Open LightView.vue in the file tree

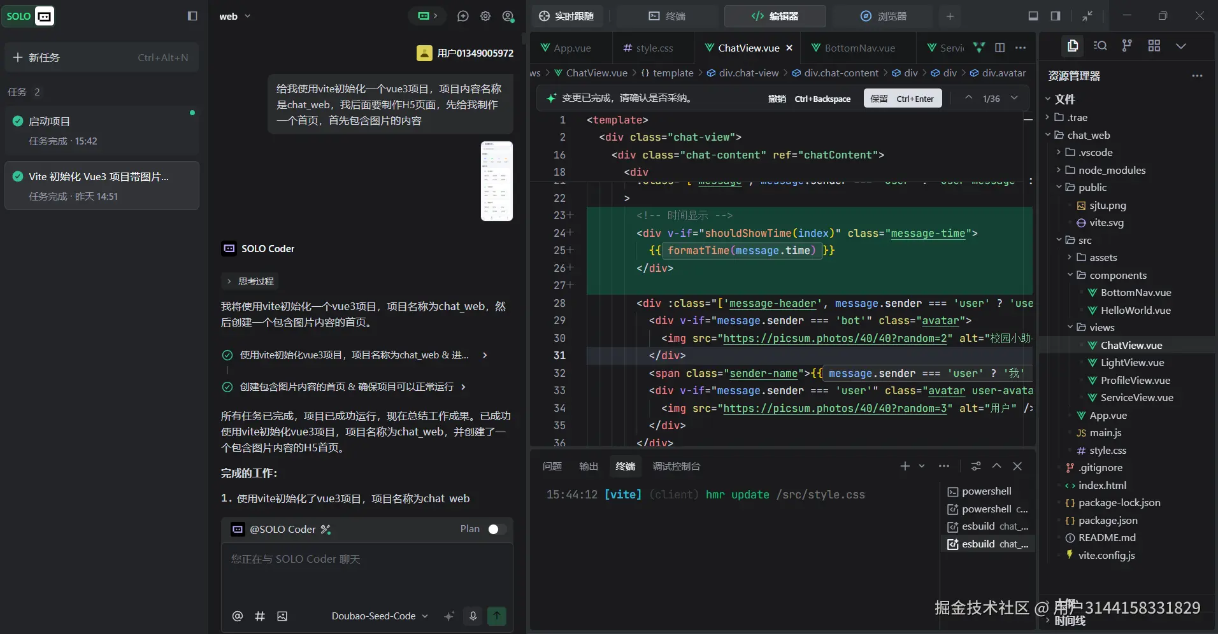1132,363
